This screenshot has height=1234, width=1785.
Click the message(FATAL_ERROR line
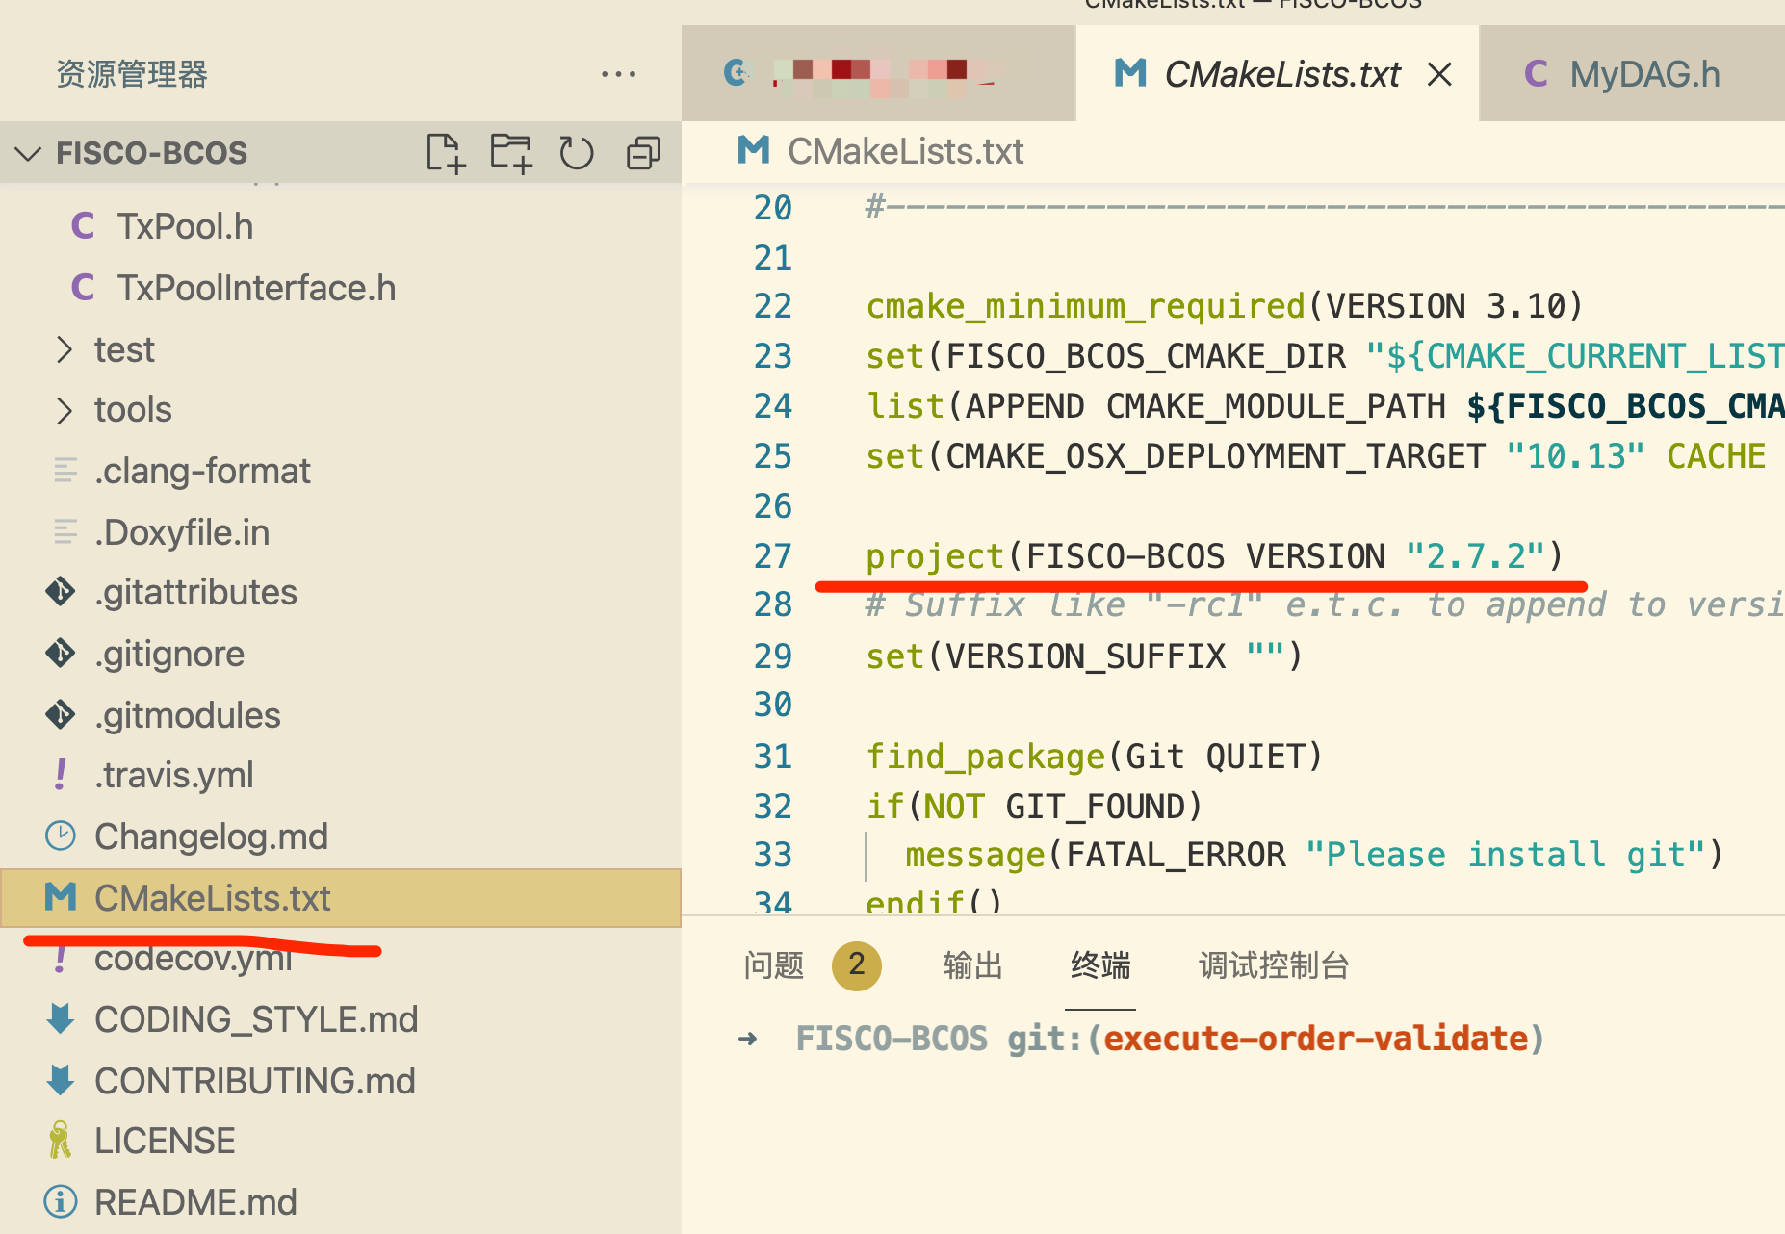click(x=1314, y=855)
